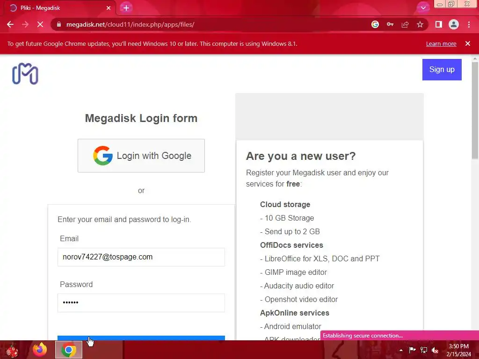This screenshot has width=479, height=359.
Task: Open the Learn more link
Action: point(441,43)
